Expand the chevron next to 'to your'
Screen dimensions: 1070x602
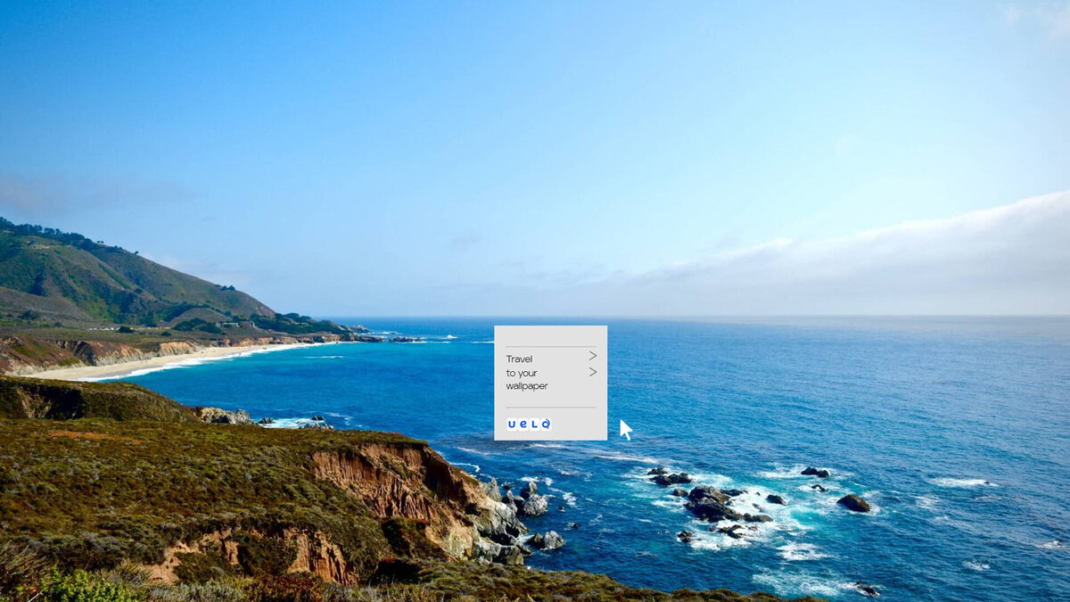click(593, 372)
